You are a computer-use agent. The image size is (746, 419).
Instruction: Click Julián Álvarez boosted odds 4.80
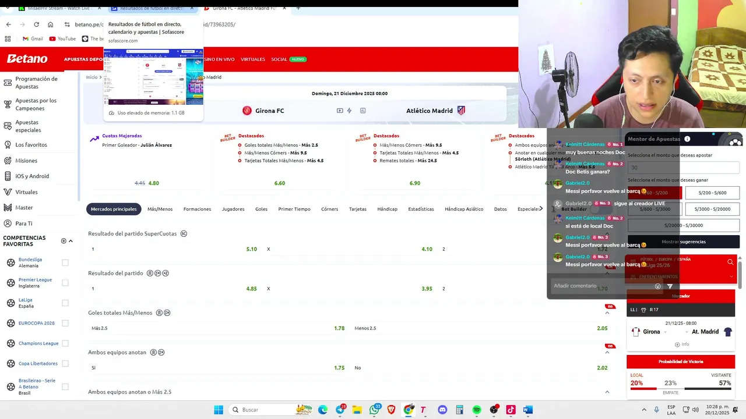coord(153,183)
